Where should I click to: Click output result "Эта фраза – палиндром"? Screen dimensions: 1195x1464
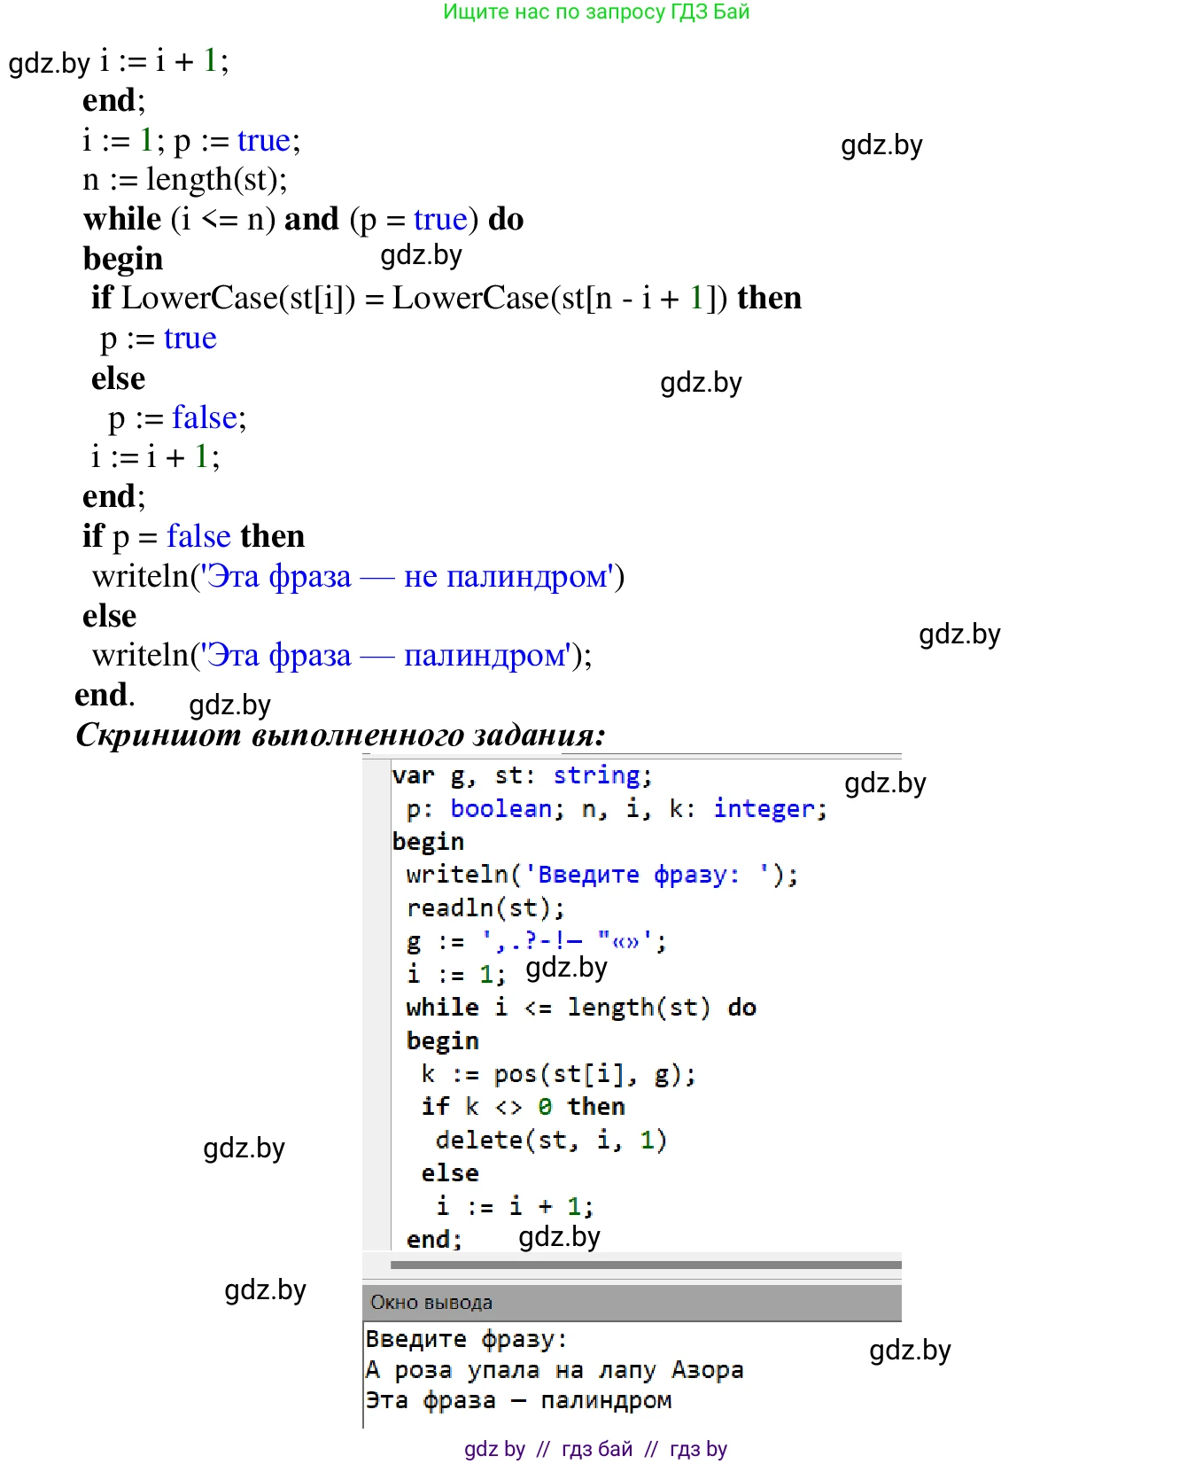point(518,1400)
